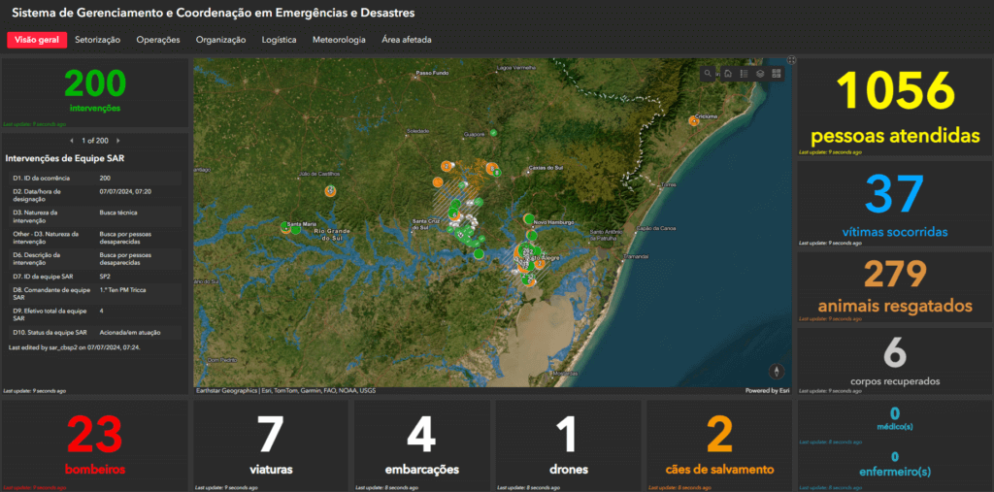Click the 1056 pessoas atendidas indicator

895,108
